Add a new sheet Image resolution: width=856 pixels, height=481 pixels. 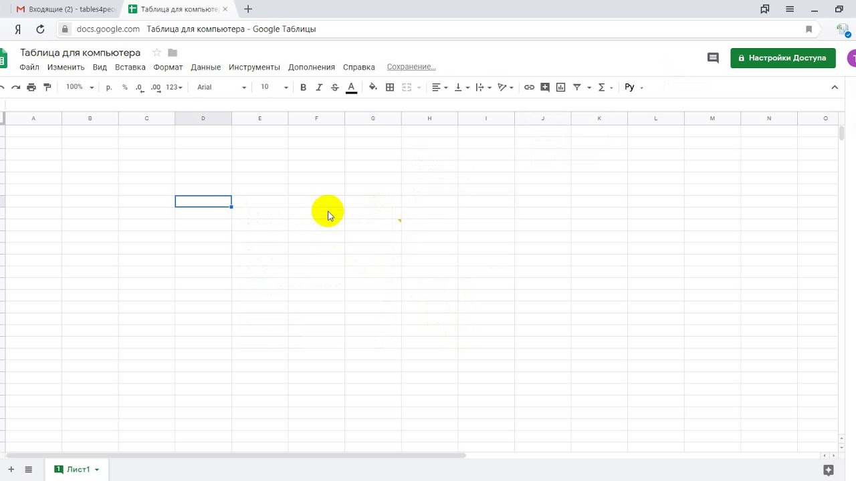[11, 470]
